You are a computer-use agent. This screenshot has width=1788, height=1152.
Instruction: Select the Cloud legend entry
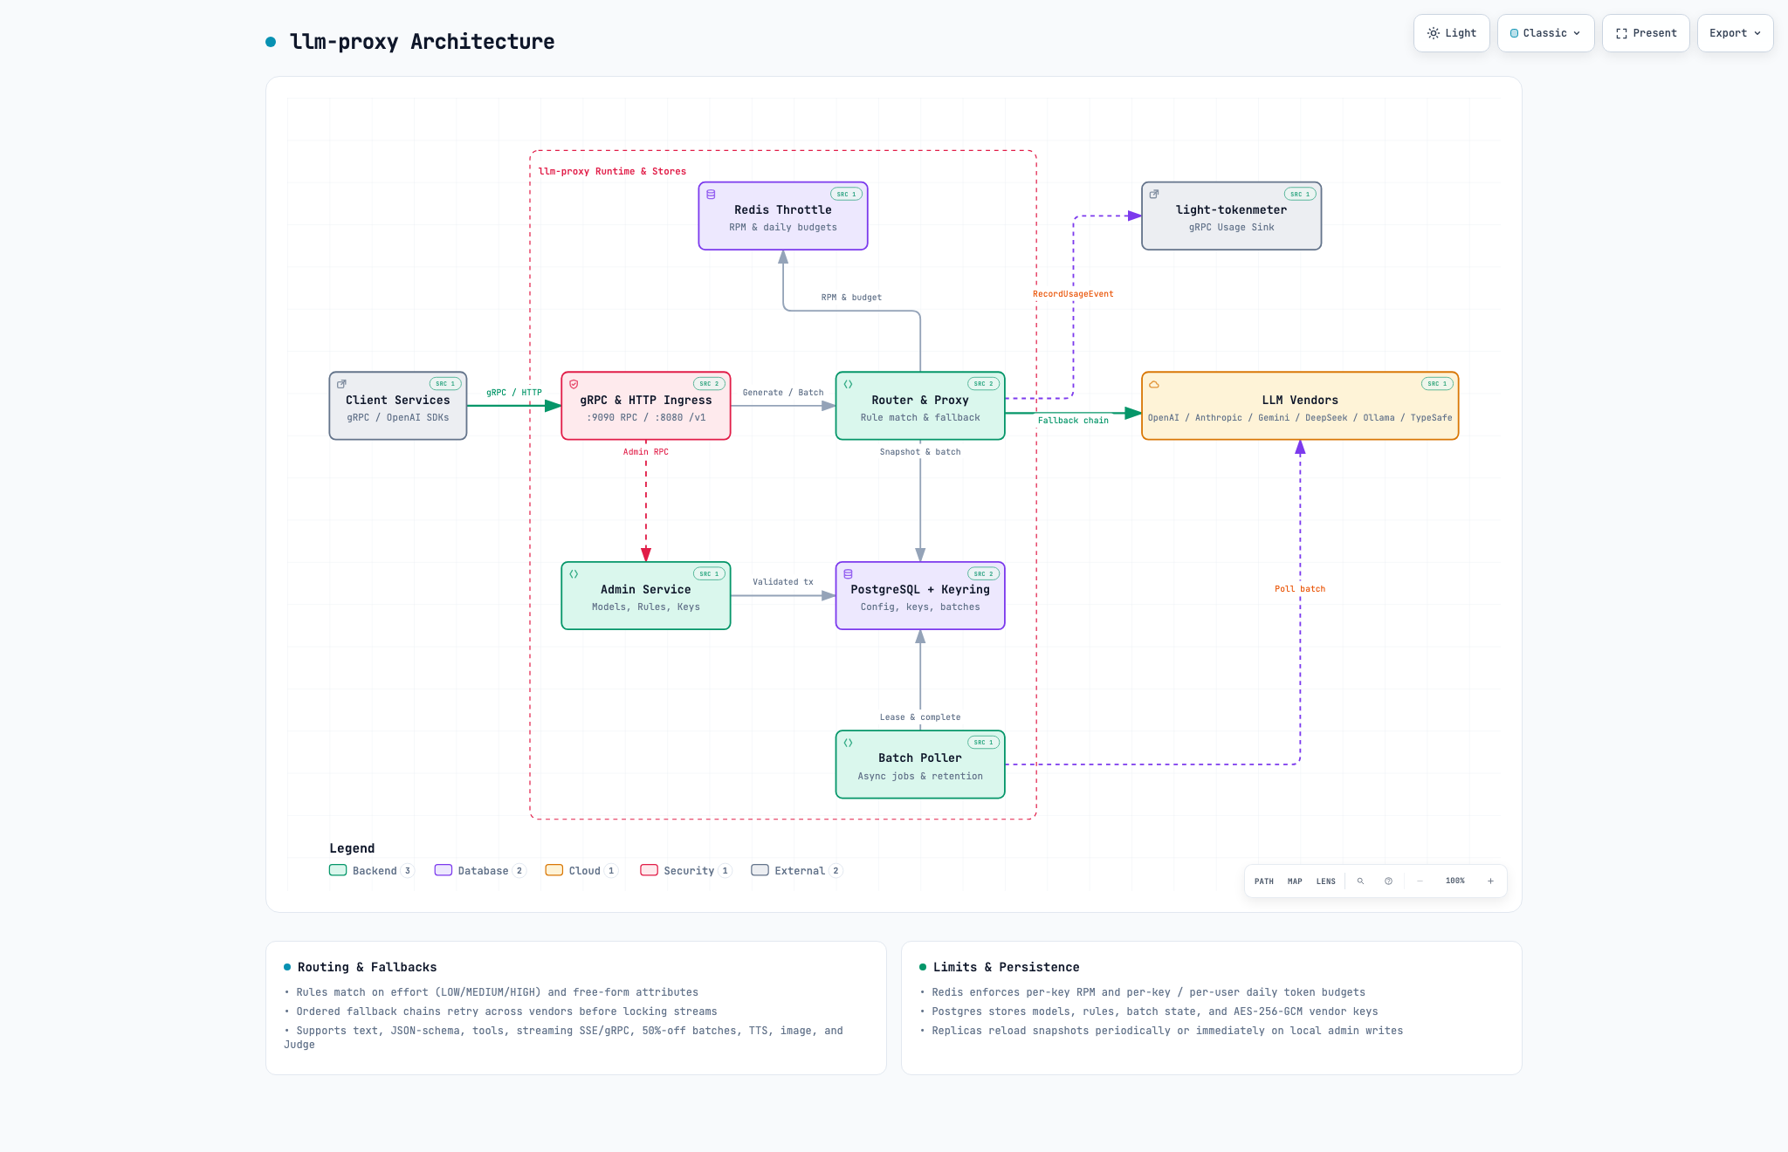point(581,871)
